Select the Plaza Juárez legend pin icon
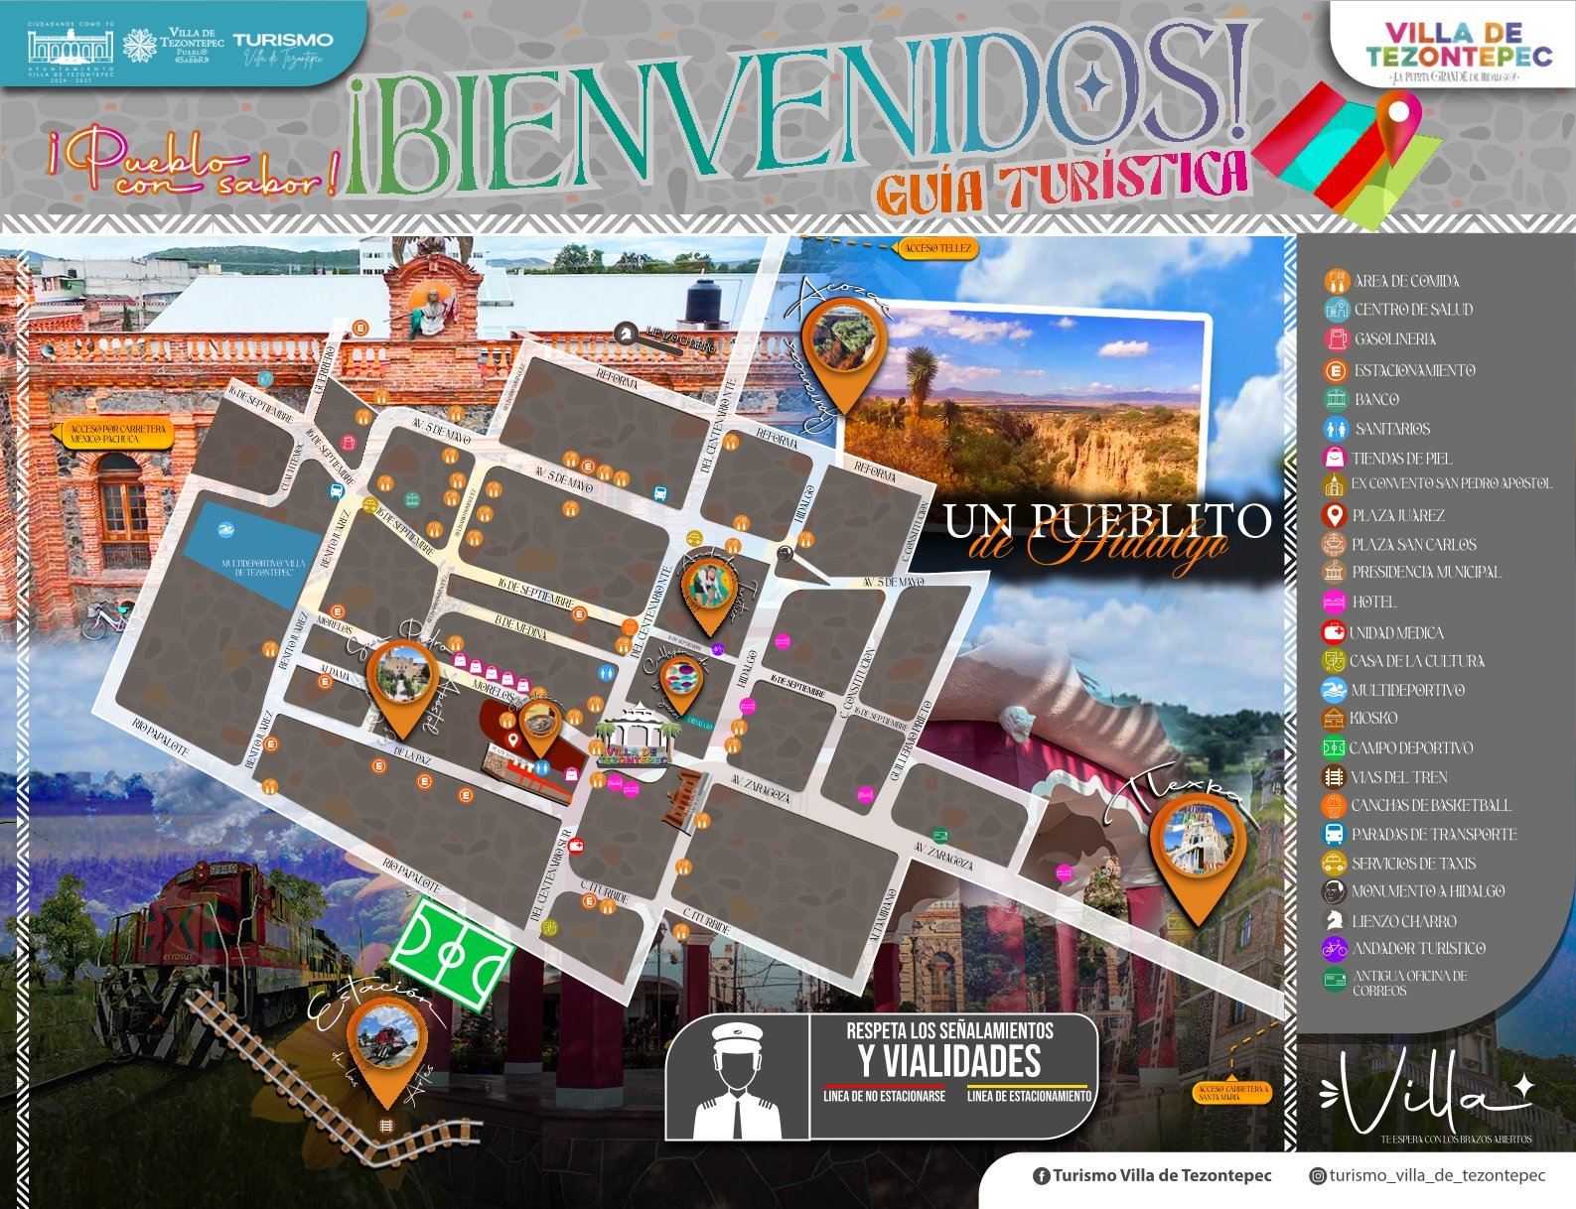The image size is (1576, 1209). click(1336, 515)
